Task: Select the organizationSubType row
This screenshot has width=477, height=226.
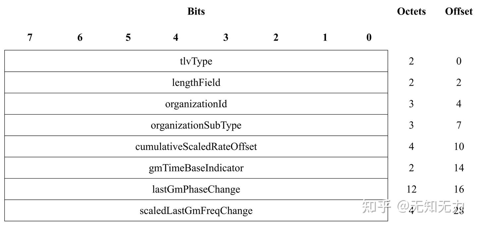Action: [x=196, y=125]
